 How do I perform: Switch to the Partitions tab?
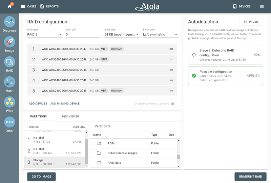[x=39, y=116]
